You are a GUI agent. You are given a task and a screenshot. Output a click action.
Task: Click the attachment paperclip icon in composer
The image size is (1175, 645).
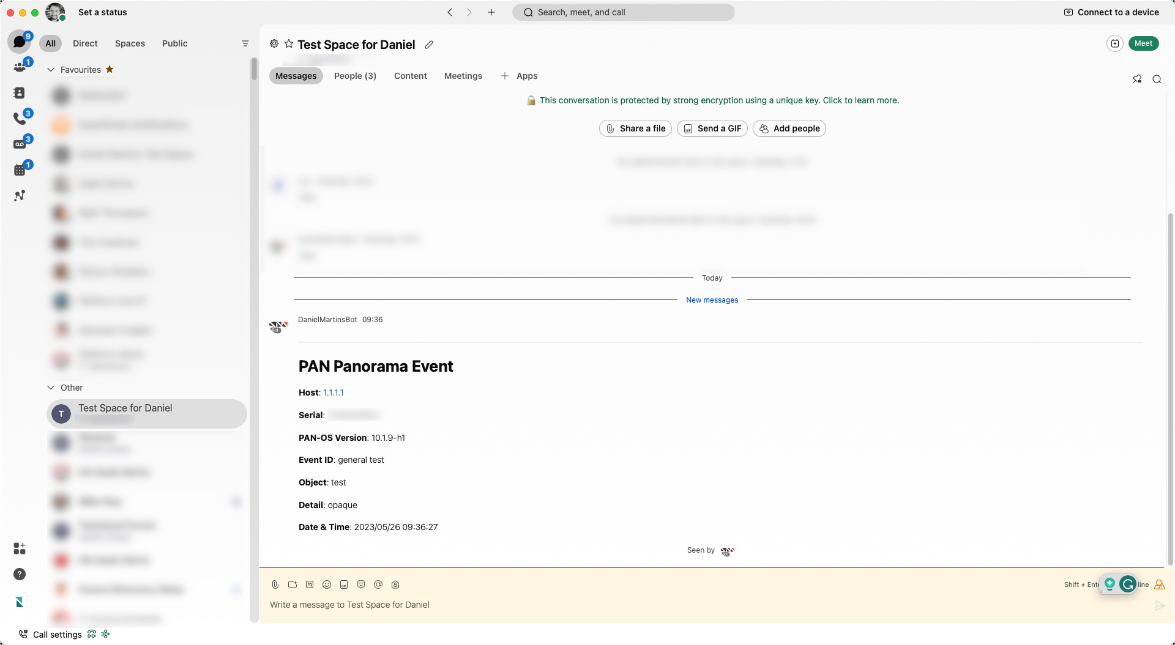click(x=275, y=584)
